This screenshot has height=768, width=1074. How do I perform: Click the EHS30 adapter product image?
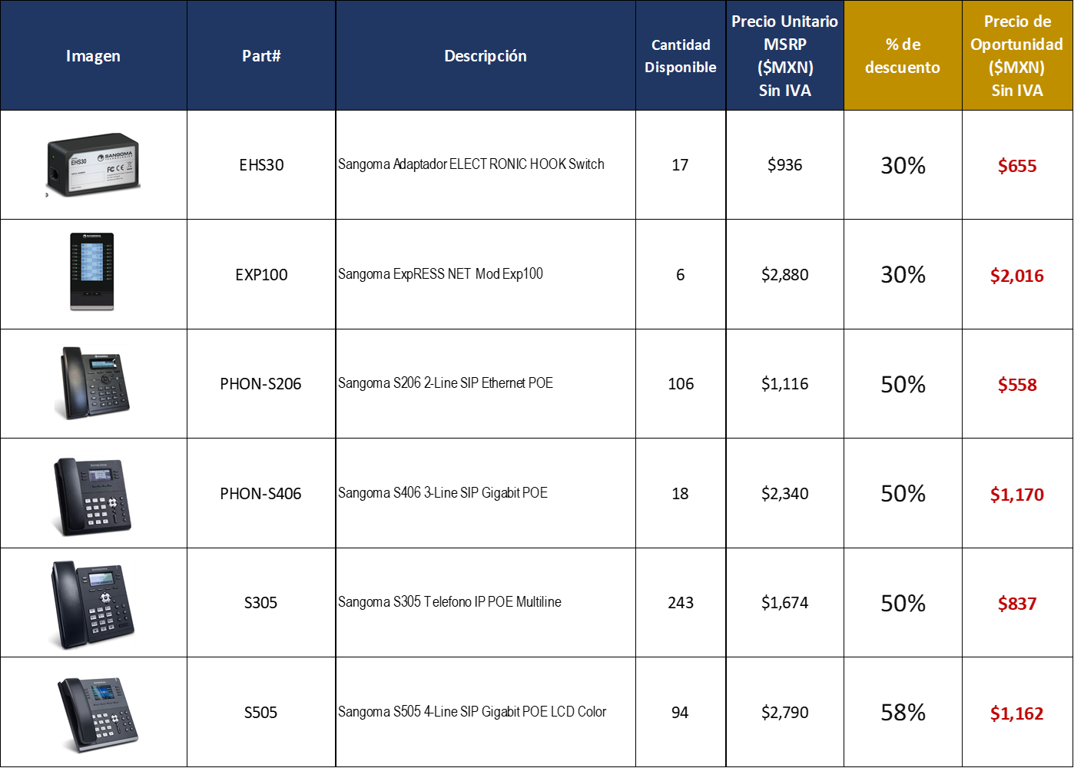point(93,165)
